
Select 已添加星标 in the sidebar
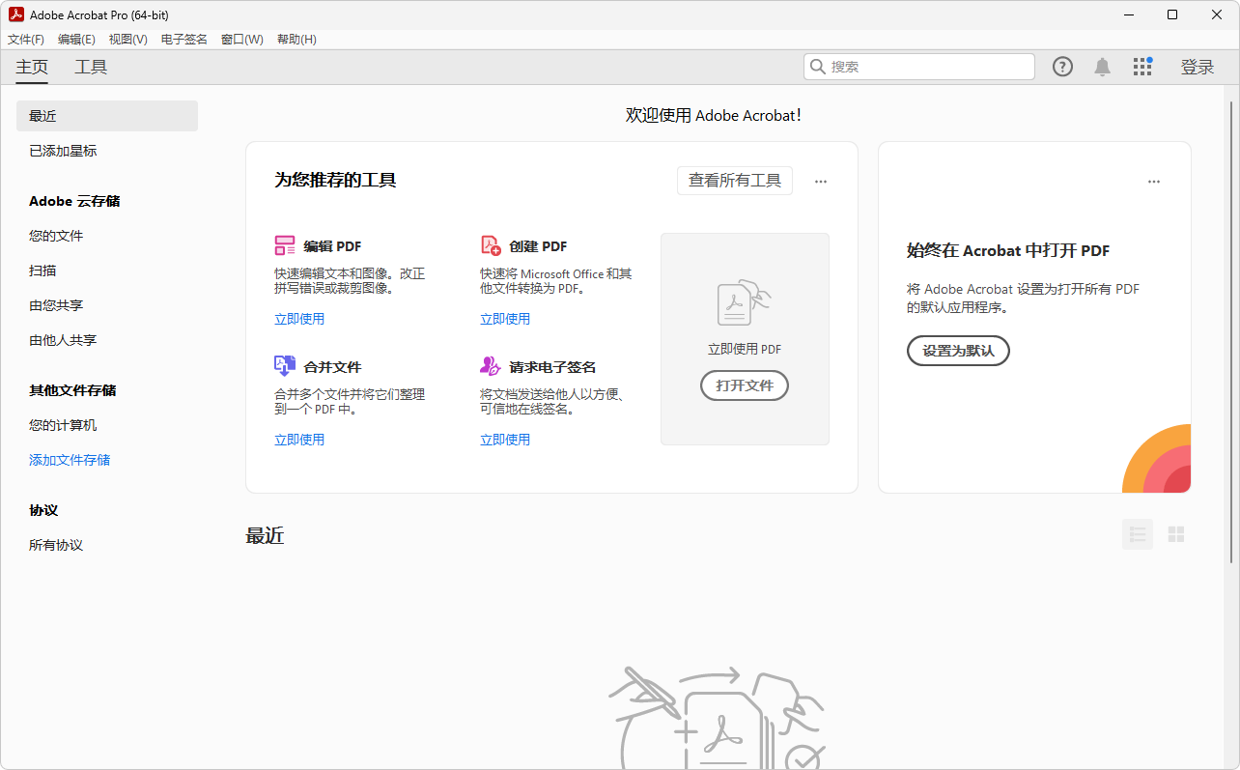[x=63, y=151]
